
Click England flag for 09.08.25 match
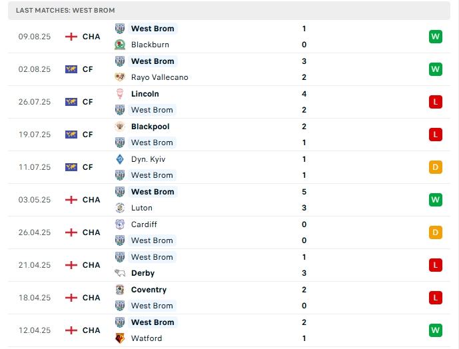click(x=71, y=37)
